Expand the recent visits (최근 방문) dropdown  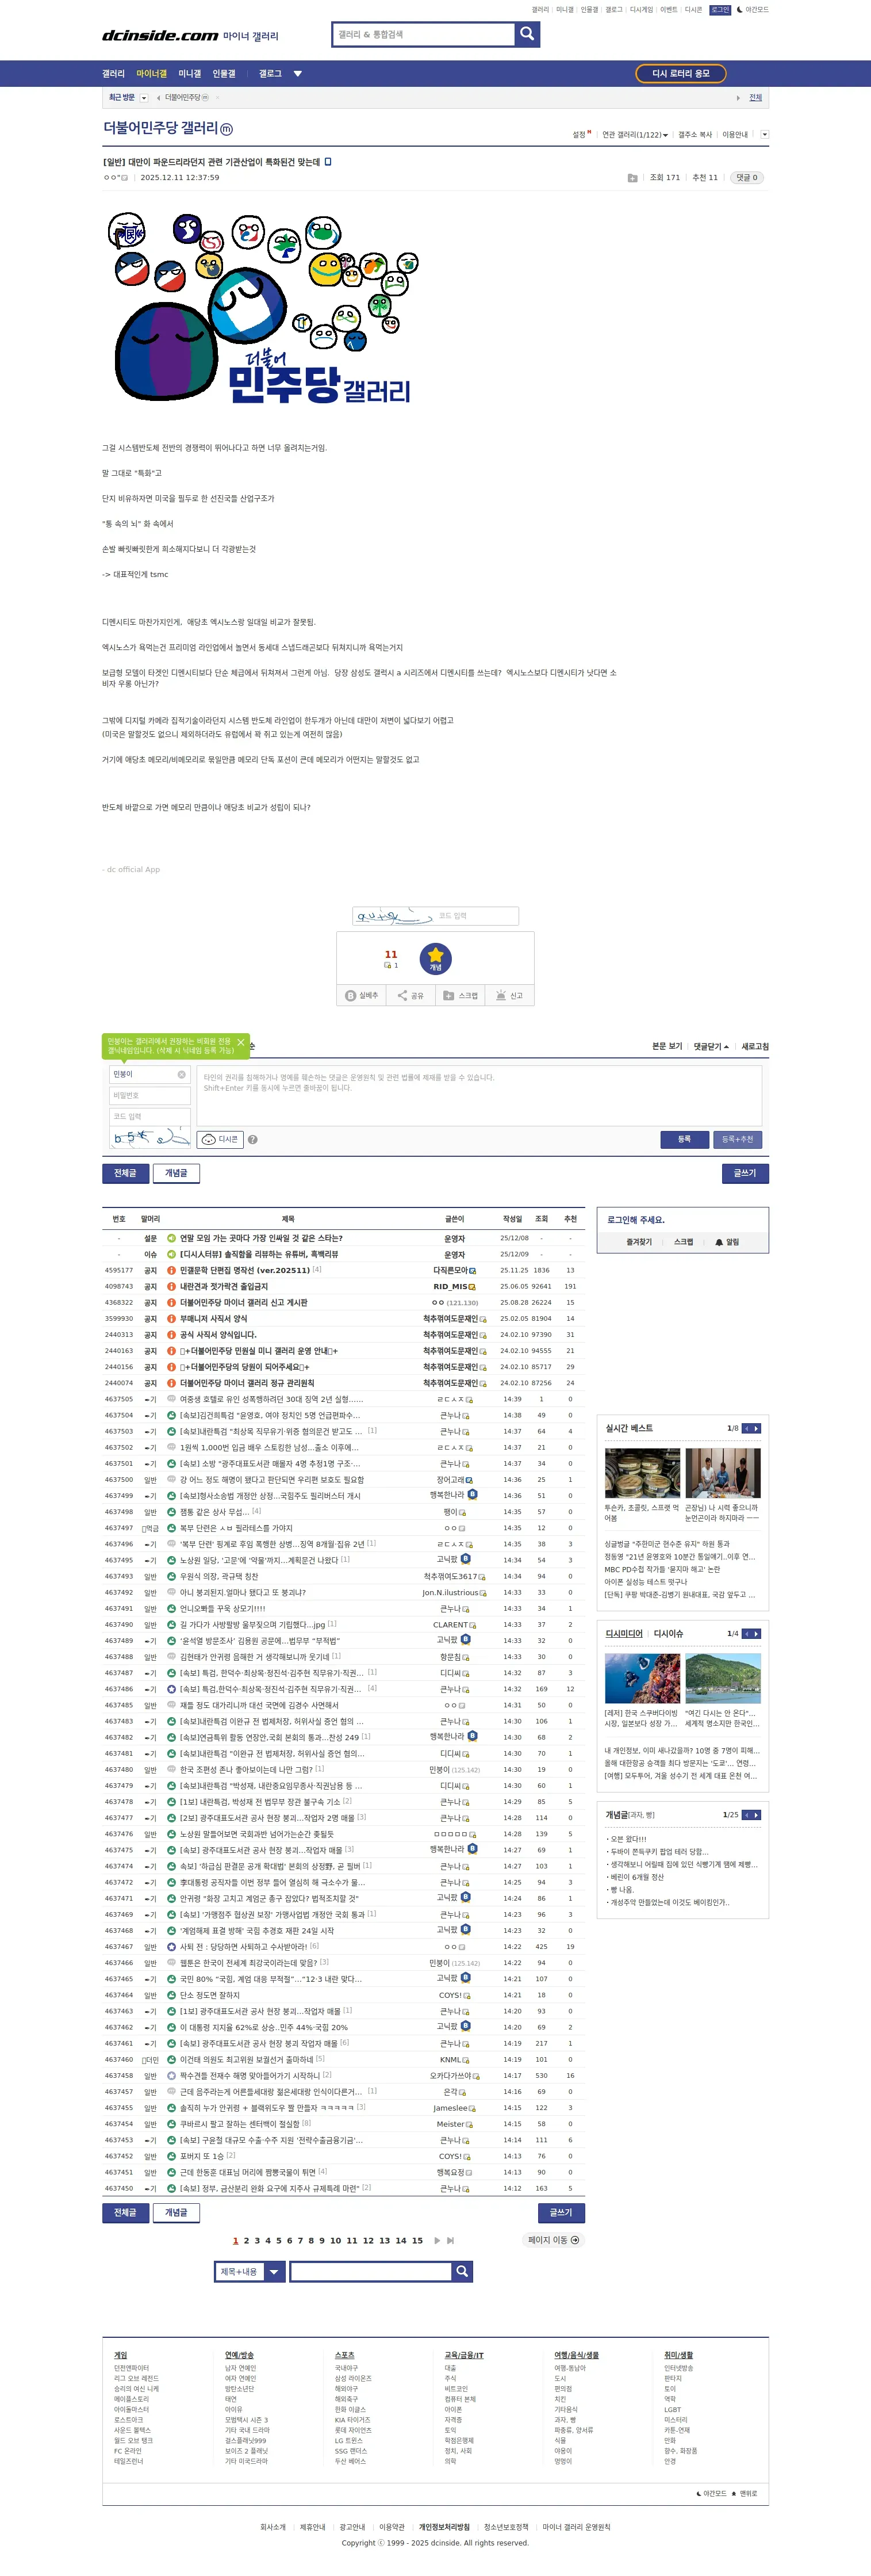point(144,98)
